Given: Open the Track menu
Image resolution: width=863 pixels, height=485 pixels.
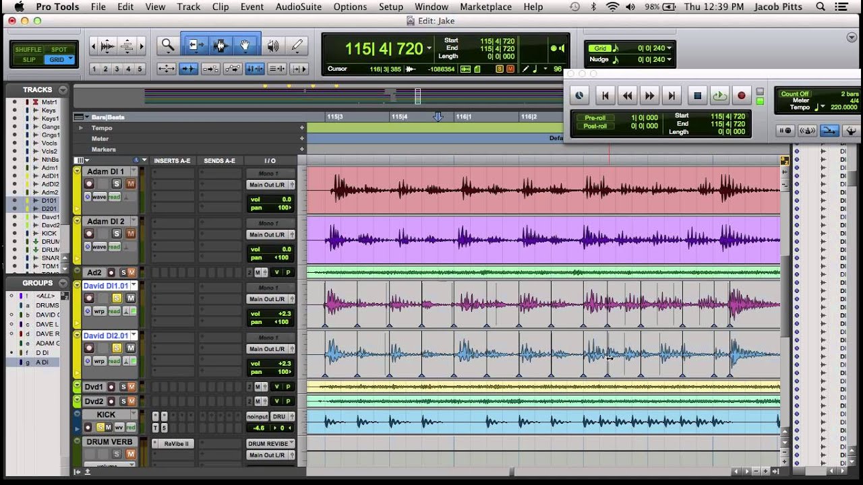Looking at the screenshot, I should pos(188,7).
